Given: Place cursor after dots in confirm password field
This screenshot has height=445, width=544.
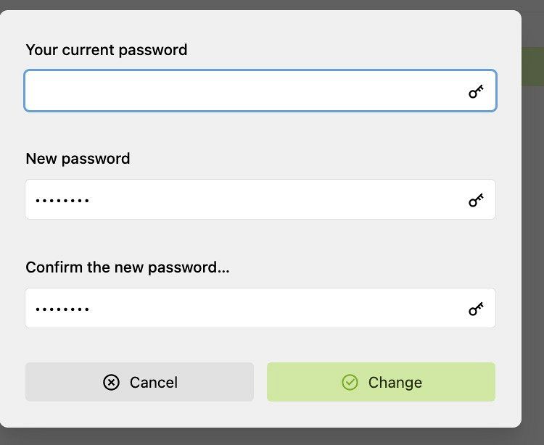Looking at the screenshot, I should [93, 309].
